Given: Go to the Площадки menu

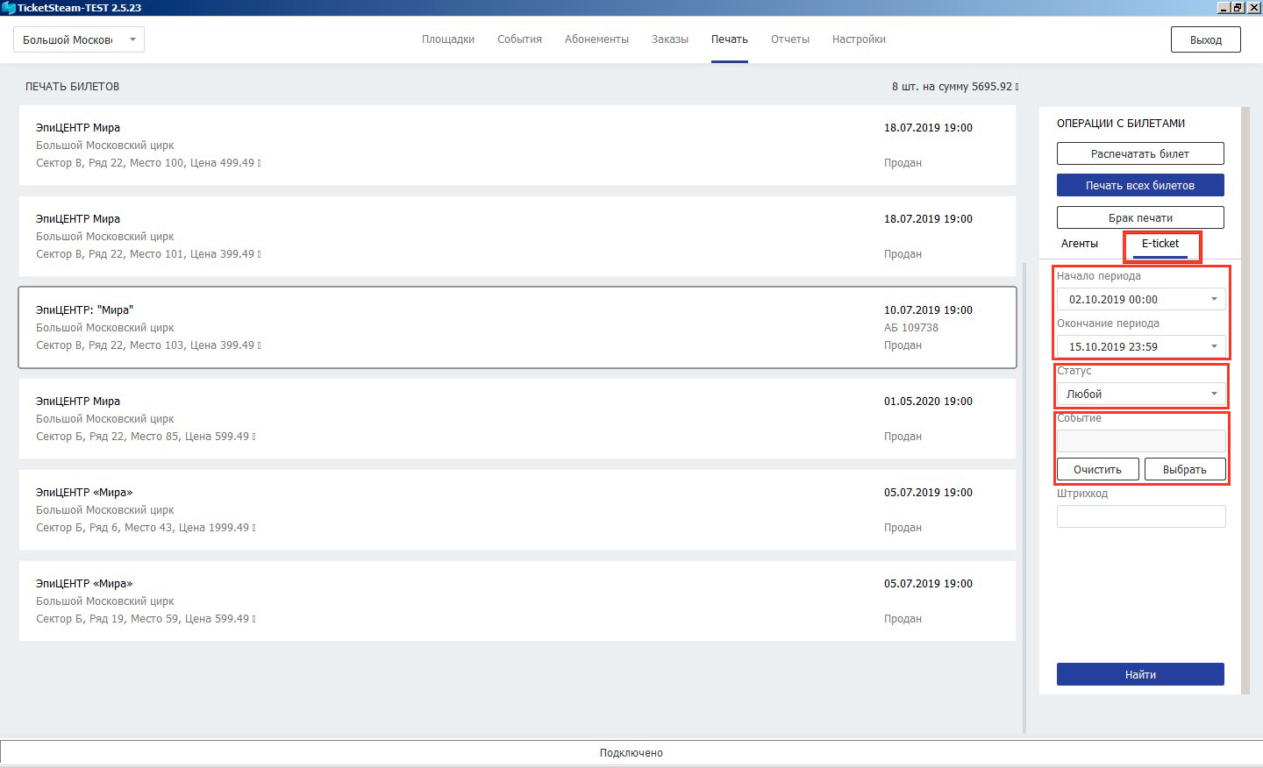Looking at the screenshot, I should coord(448,39).
